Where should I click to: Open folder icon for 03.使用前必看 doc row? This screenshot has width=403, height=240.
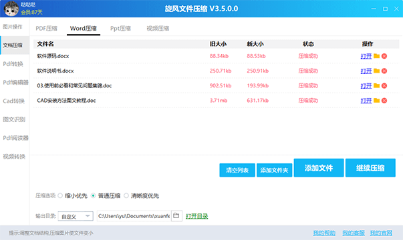point(376,85)
